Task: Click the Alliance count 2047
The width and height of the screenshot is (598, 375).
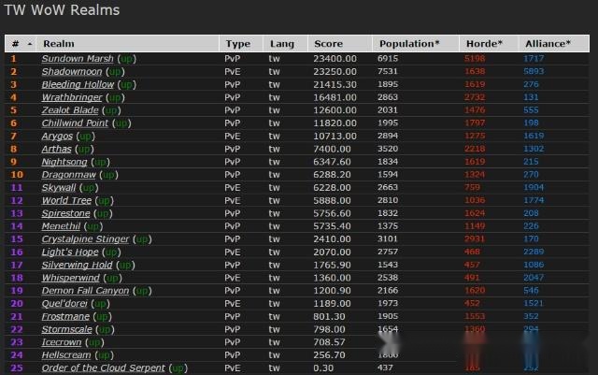Action: 534,278
